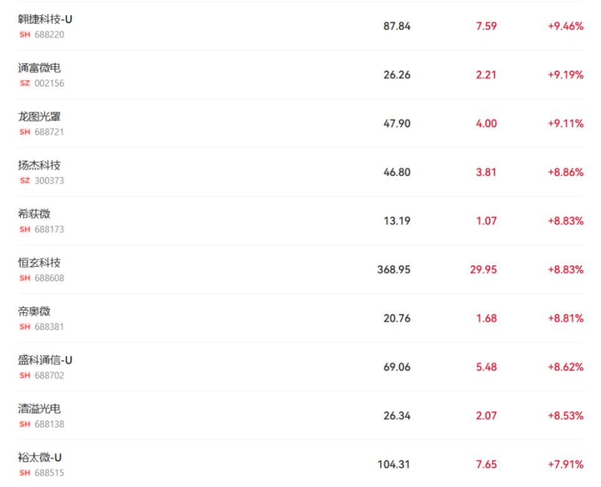Click the 368.95 price of 恒玄科技
The image size is (601, 487).
(x=394, y=270)
